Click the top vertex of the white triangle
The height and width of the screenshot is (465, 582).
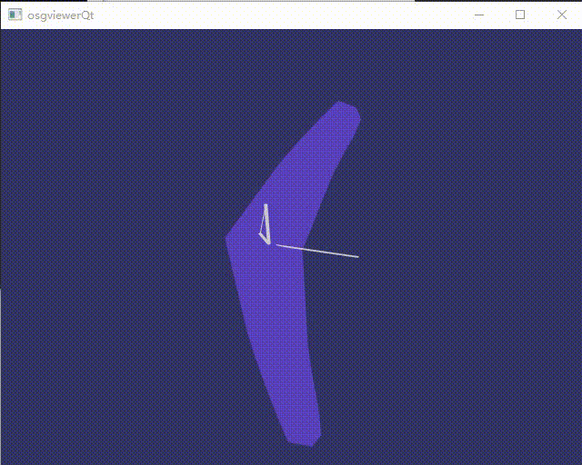tap(266, 206)
